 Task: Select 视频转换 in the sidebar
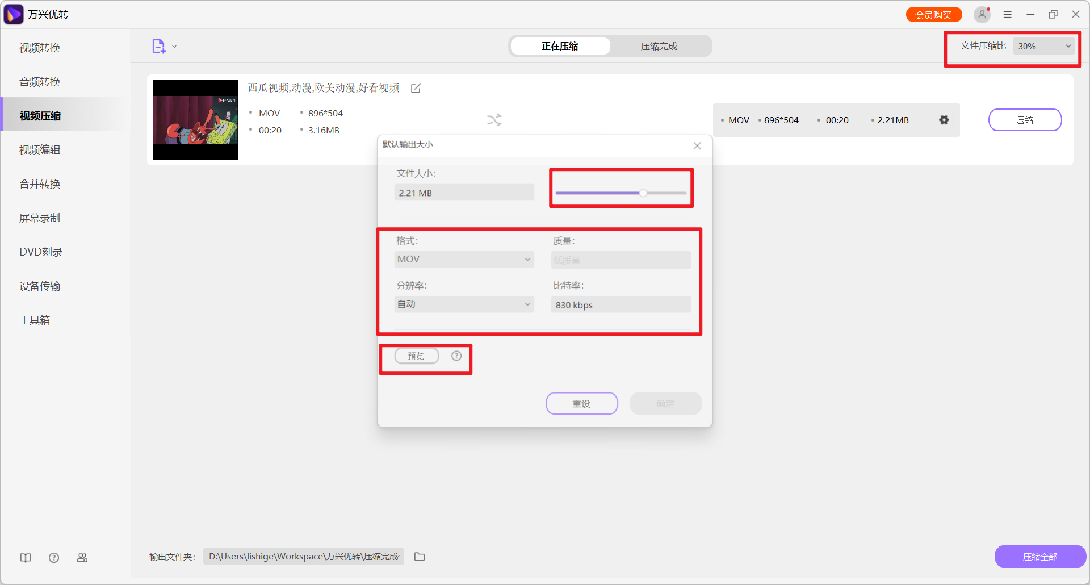click(40, 48)
